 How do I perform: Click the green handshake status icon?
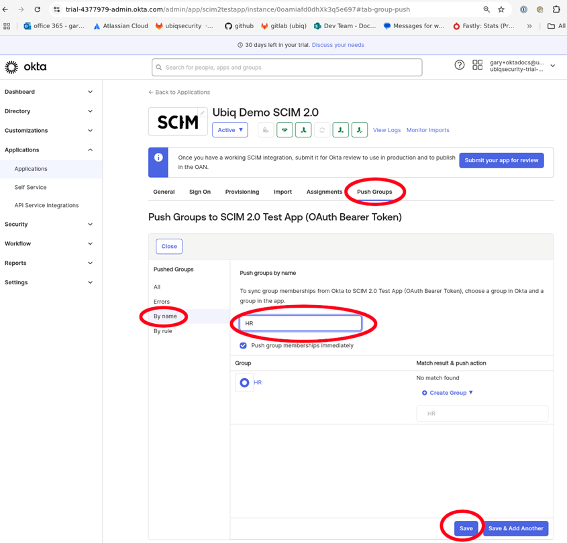(285, 130)
